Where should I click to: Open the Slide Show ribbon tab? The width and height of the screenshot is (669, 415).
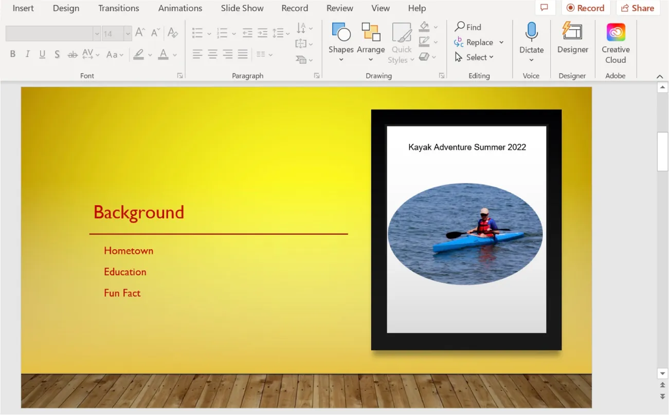coord(242,8)
